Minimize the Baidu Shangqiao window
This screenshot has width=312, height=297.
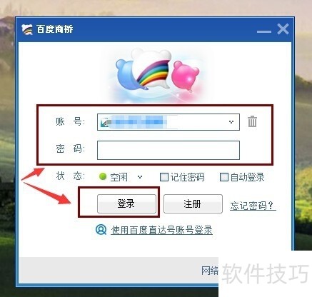(264, 31)
